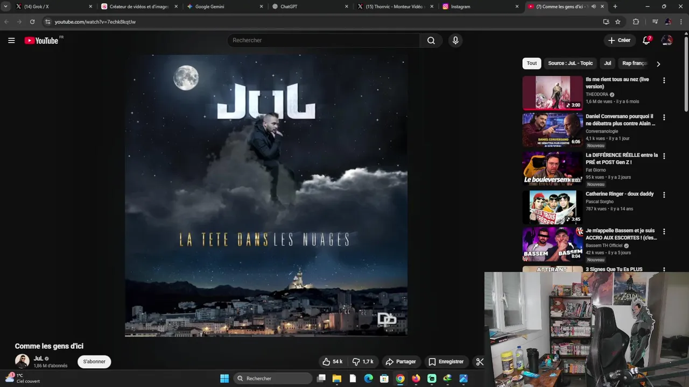
Task: Like the video with thumbs up
Action: click(332, 362)
